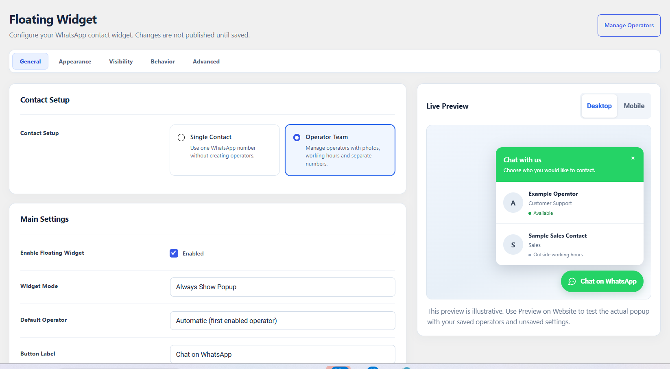Click the WhatsApp chat bubble icon in preview button
670x369 pixels.
572,282
